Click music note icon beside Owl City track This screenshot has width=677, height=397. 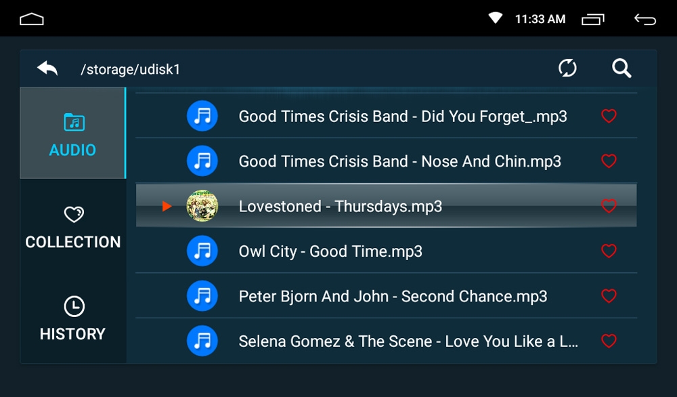click(x=202, y=251)
